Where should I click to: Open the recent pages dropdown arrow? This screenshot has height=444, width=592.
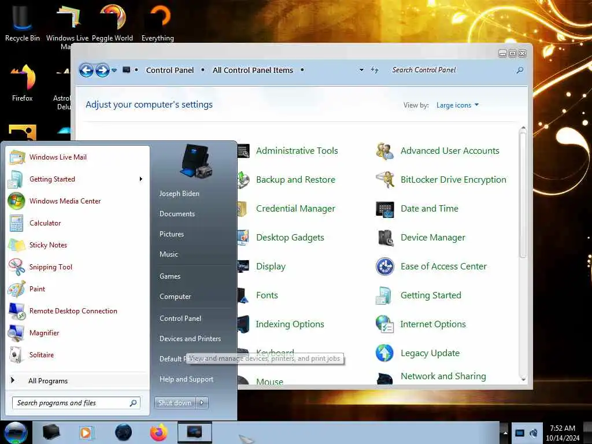tap(114, 71)
